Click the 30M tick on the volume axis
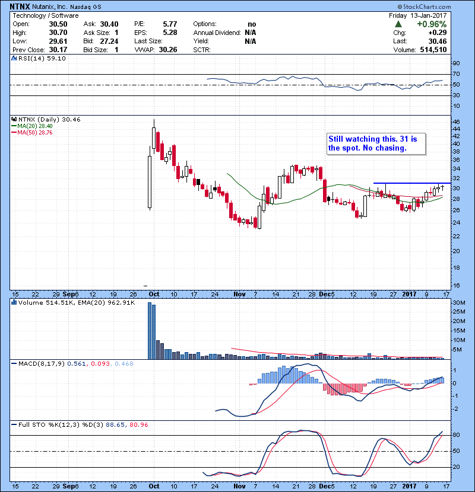This screenshot has width=475, height=492. click(x=458, y=303)
